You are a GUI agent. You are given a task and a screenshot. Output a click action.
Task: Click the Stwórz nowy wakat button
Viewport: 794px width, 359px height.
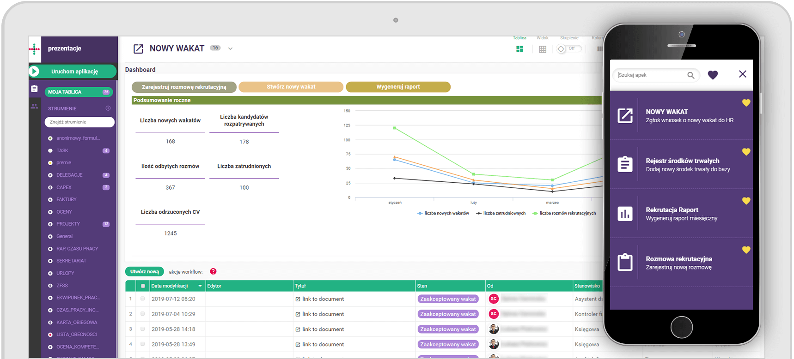pyautogui.click(x=291, y=87)
